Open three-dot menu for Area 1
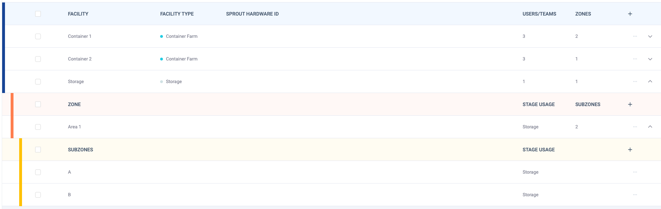 635,127
